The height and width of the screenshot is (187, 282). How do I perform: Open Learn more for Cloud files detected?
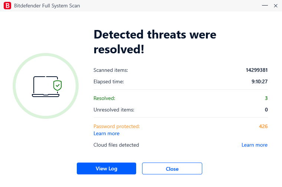point(255,145)
